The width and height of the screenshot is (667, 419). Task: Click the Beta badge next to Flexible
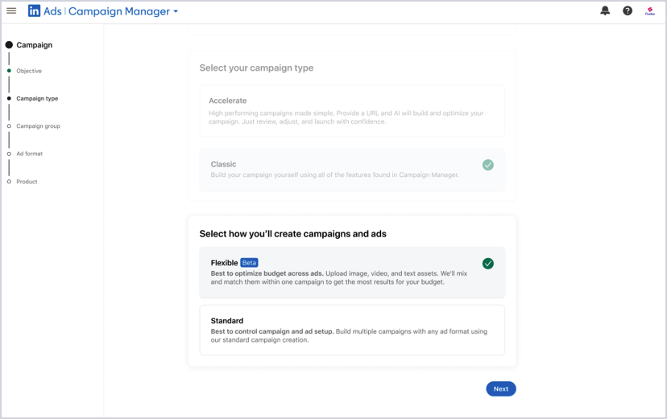[249, 263]
